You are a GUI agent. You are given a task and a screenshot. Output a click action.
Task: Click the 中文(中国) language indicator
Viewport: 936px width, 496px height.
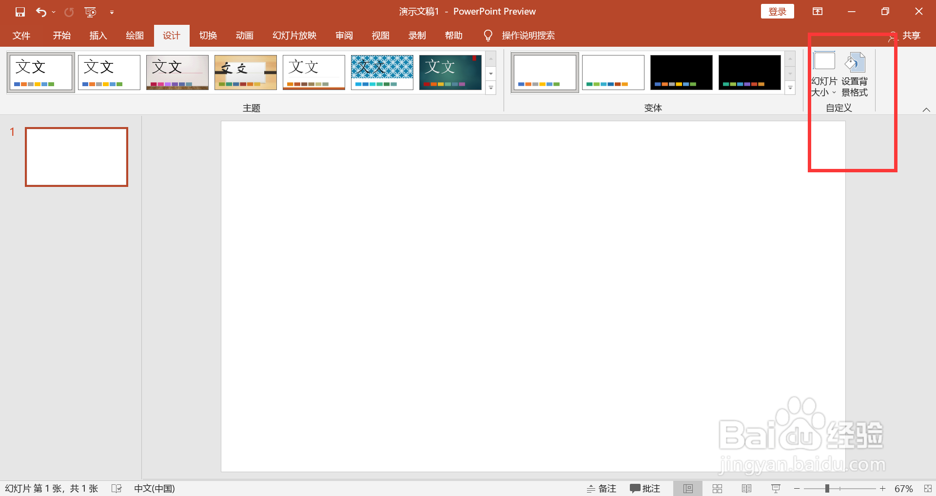pyautogui.click(x=155, y=488)
